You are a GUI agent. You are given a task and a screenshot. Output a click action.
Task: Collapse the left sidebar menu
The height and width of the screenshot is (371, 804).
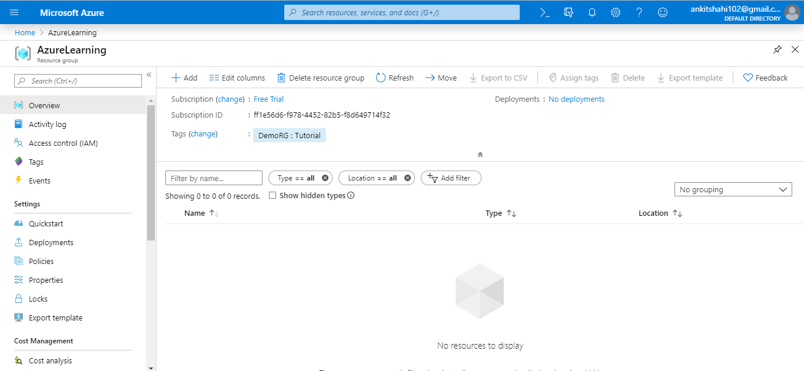[x=149, y=75]
